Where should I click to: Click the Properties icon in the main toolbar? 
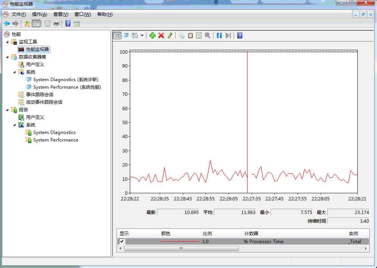[47, 23]
